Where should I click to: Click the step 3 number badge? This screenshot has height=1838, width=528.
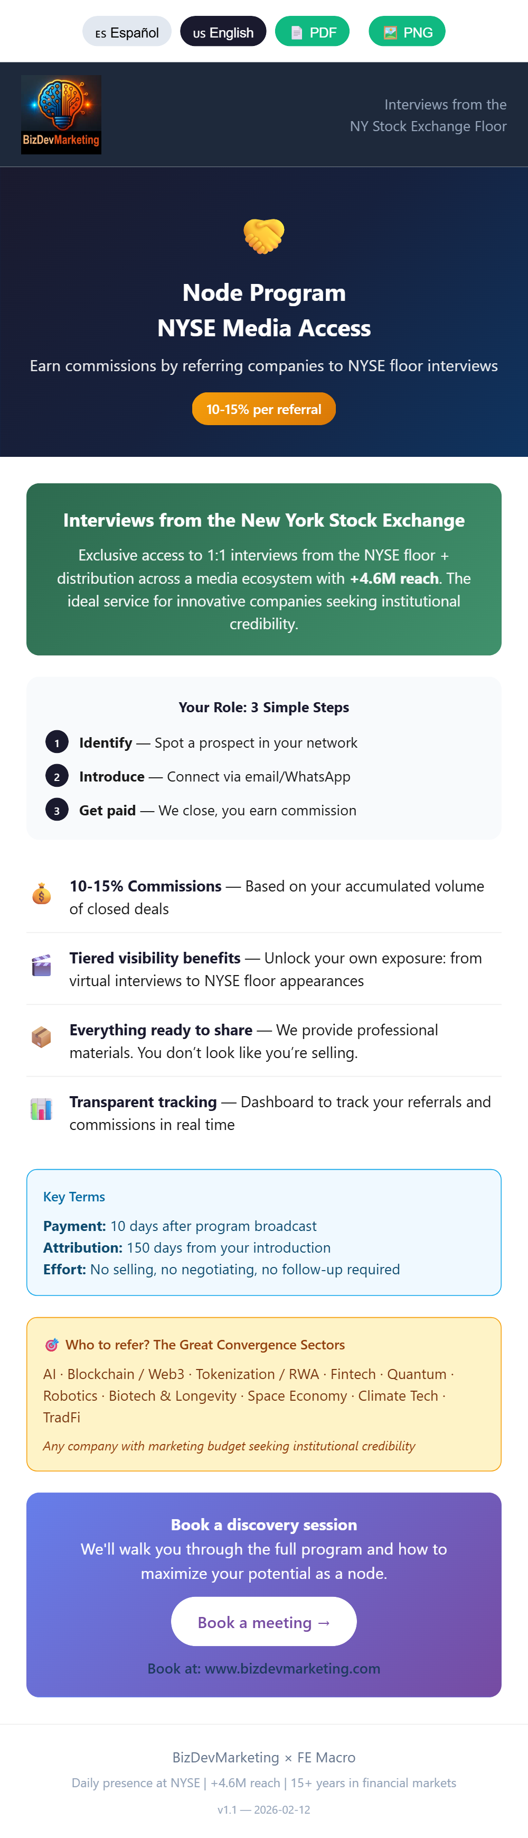57,811
